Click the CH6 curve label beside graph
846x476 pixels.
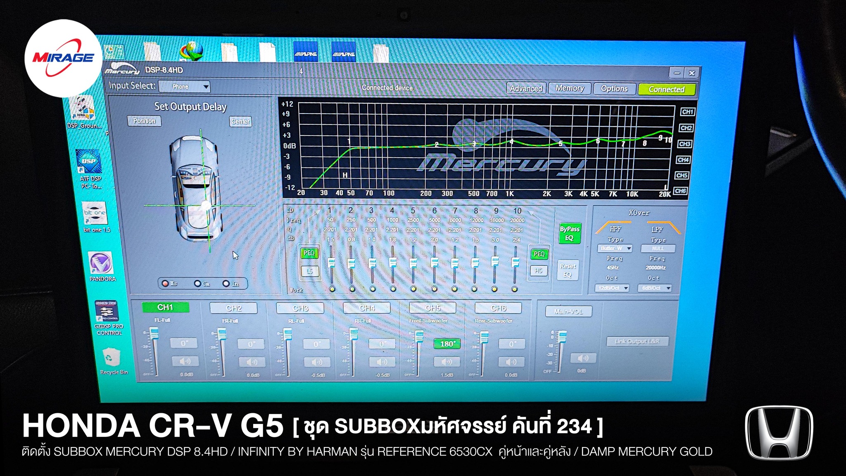tap(680, 191)
